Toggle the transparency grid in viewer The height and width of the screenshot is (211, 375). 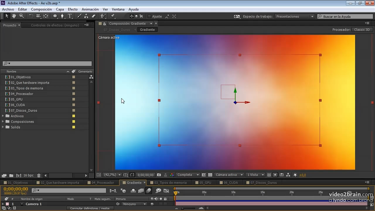tap(210, 175)
